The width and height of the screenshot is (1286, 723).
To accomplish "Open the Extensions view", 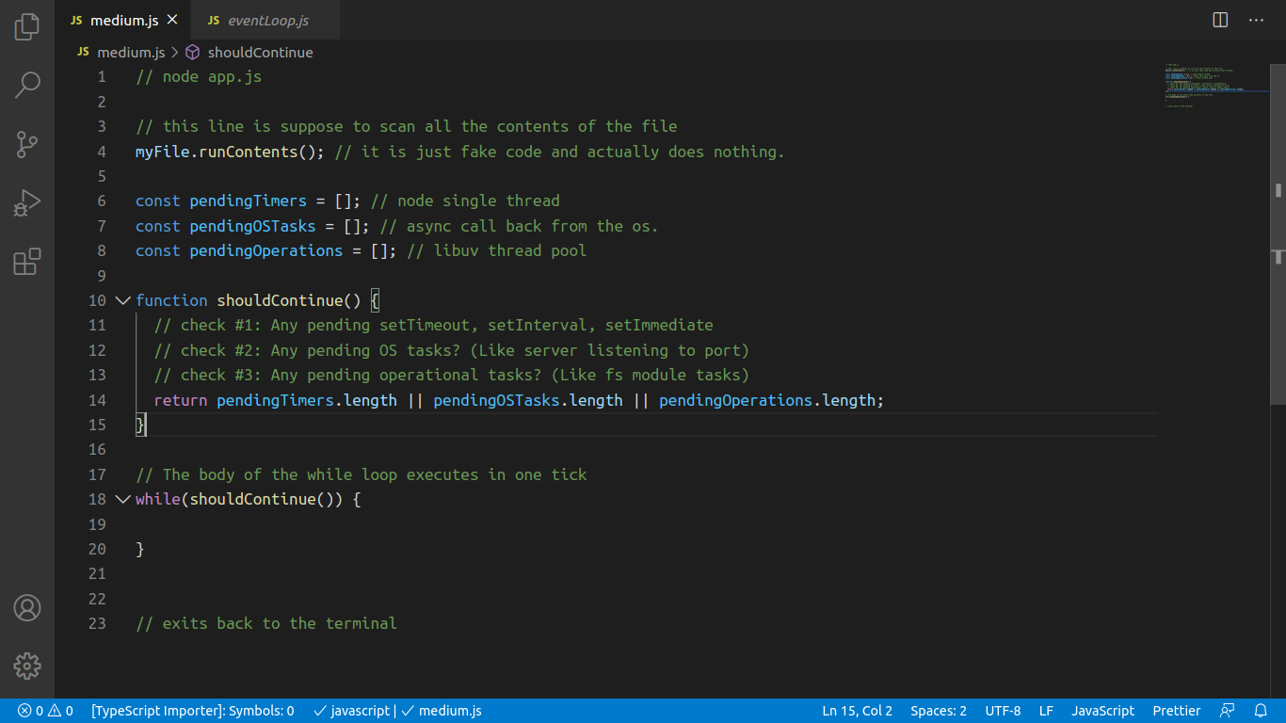I will (26, 262).
